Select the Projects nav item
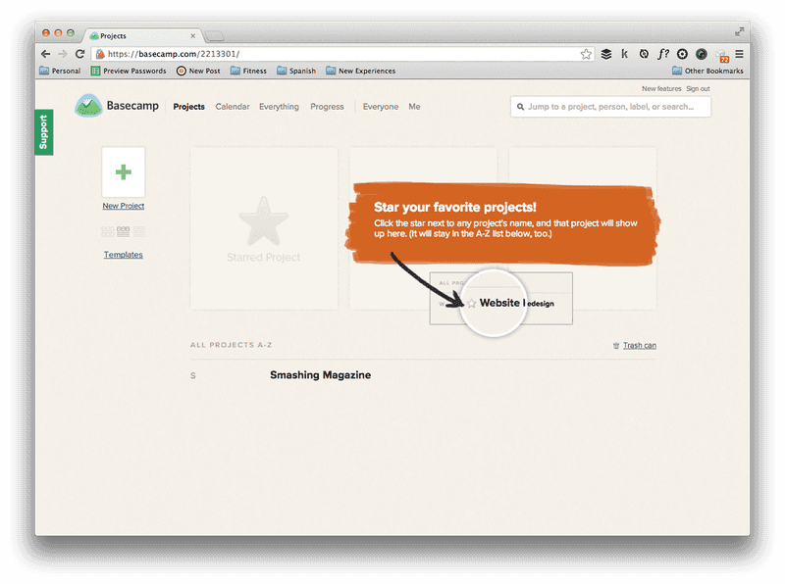 tap(188, 107)
